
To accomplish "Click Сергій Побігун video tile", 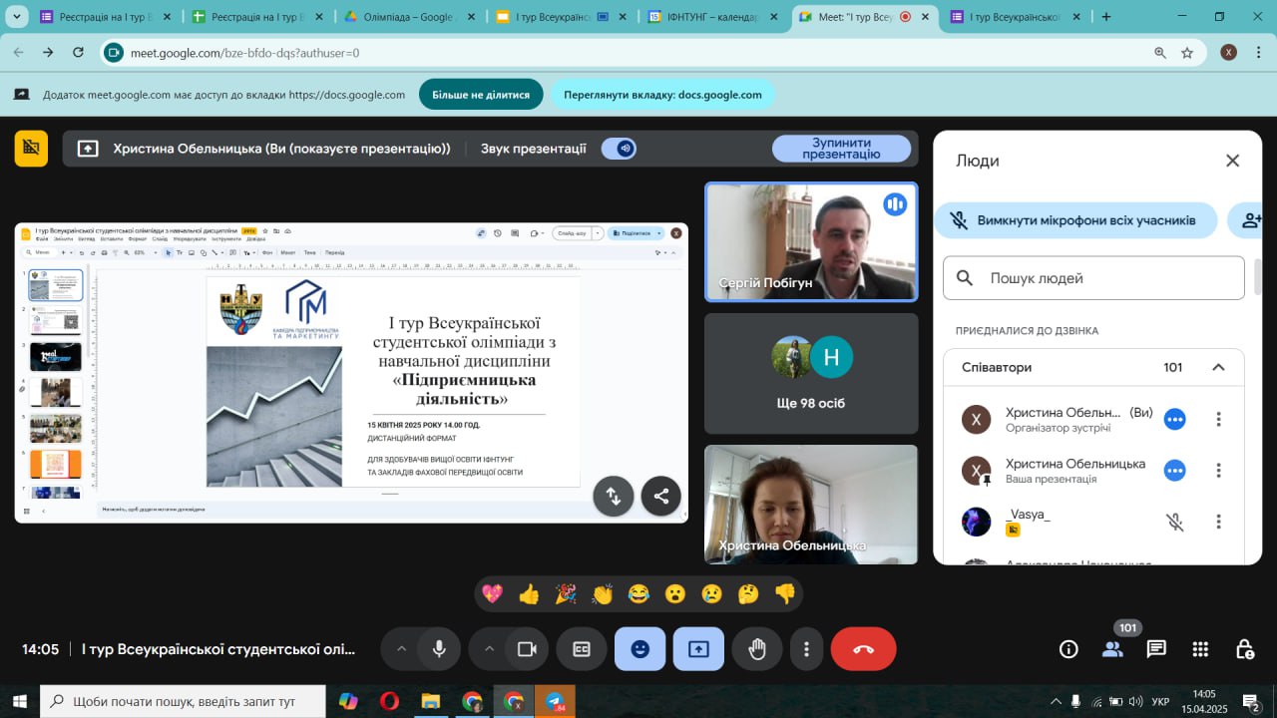I will (811, 241).
